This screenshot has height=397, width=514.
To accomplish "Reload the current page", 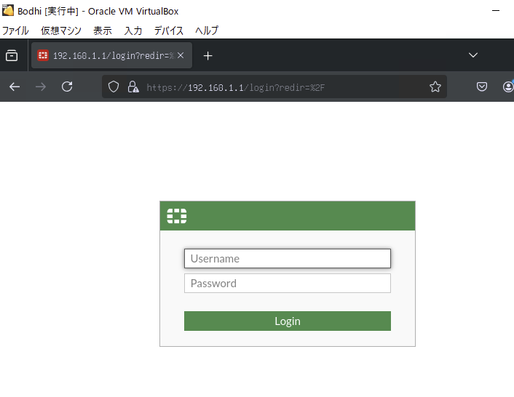I will [x=67, y=87].
